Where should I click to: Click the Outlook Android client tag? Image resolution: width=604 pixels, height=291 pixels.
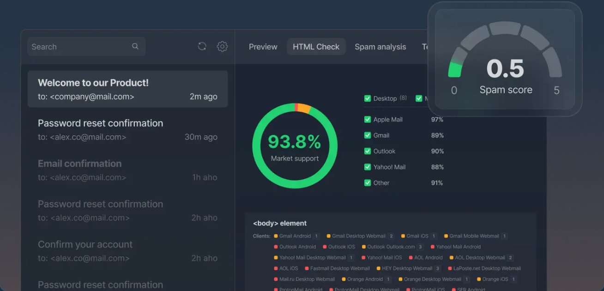[x=295, y=247]
